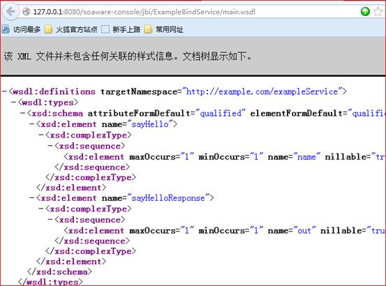Click the "sayHello" name value
The width and height of the screenshot is (386, 286).
(150, 124)
